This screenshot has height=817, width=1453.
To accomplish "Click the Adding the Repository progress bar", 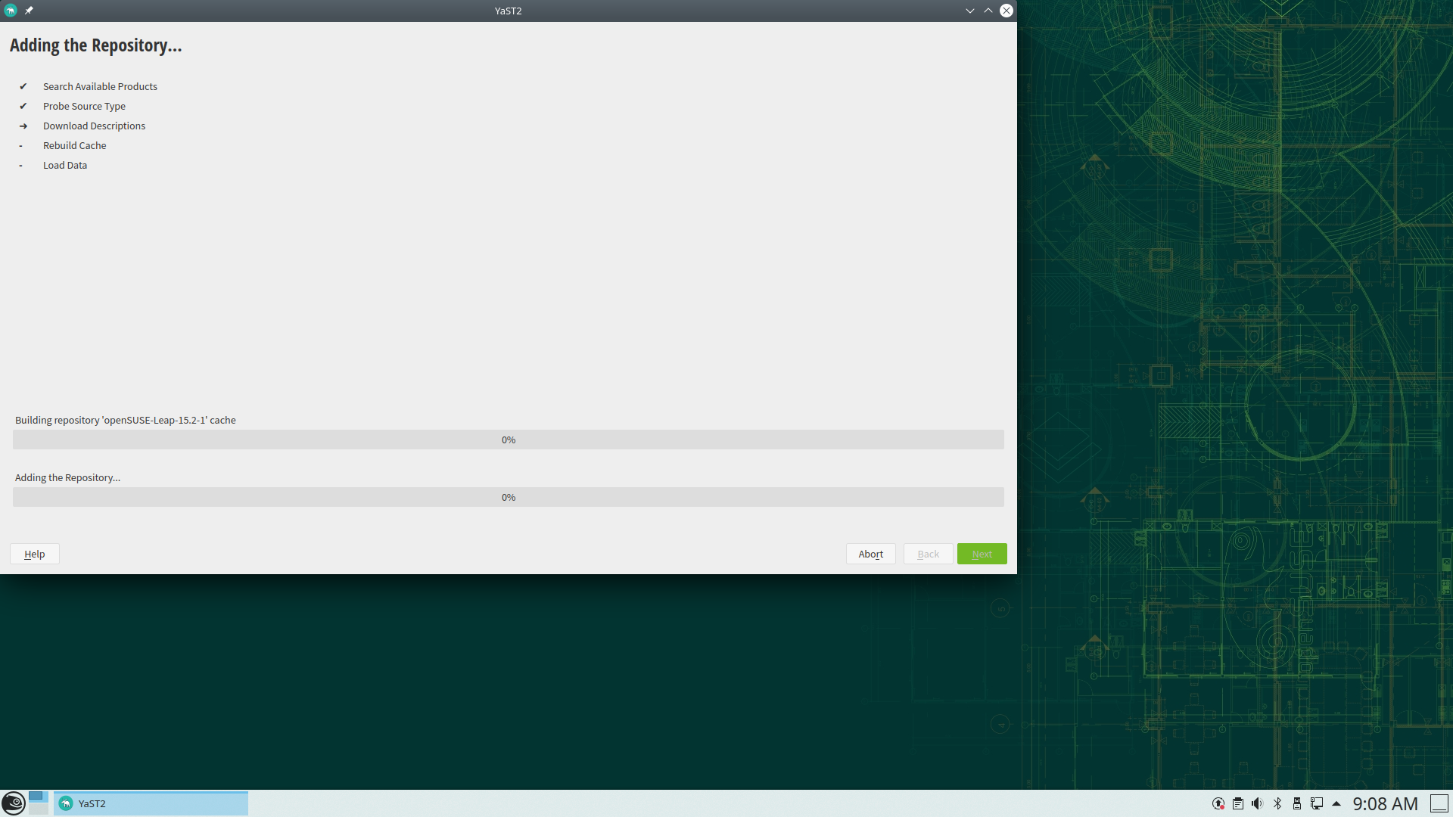I will (x=508, y=497).
